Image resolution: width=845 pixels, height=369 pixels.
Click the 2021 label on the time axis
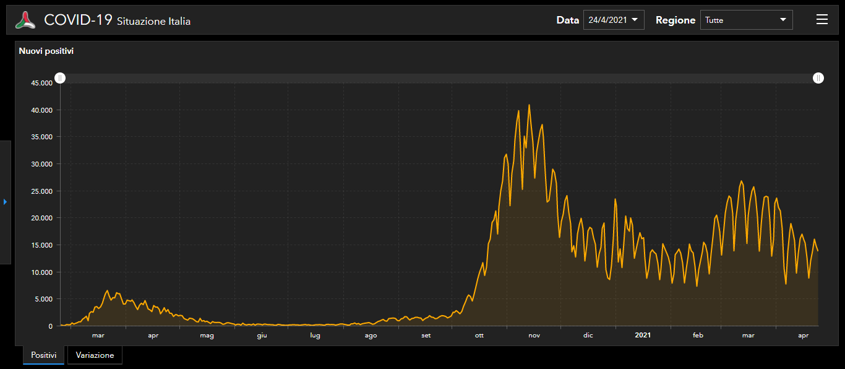click(x=643, y=336)
